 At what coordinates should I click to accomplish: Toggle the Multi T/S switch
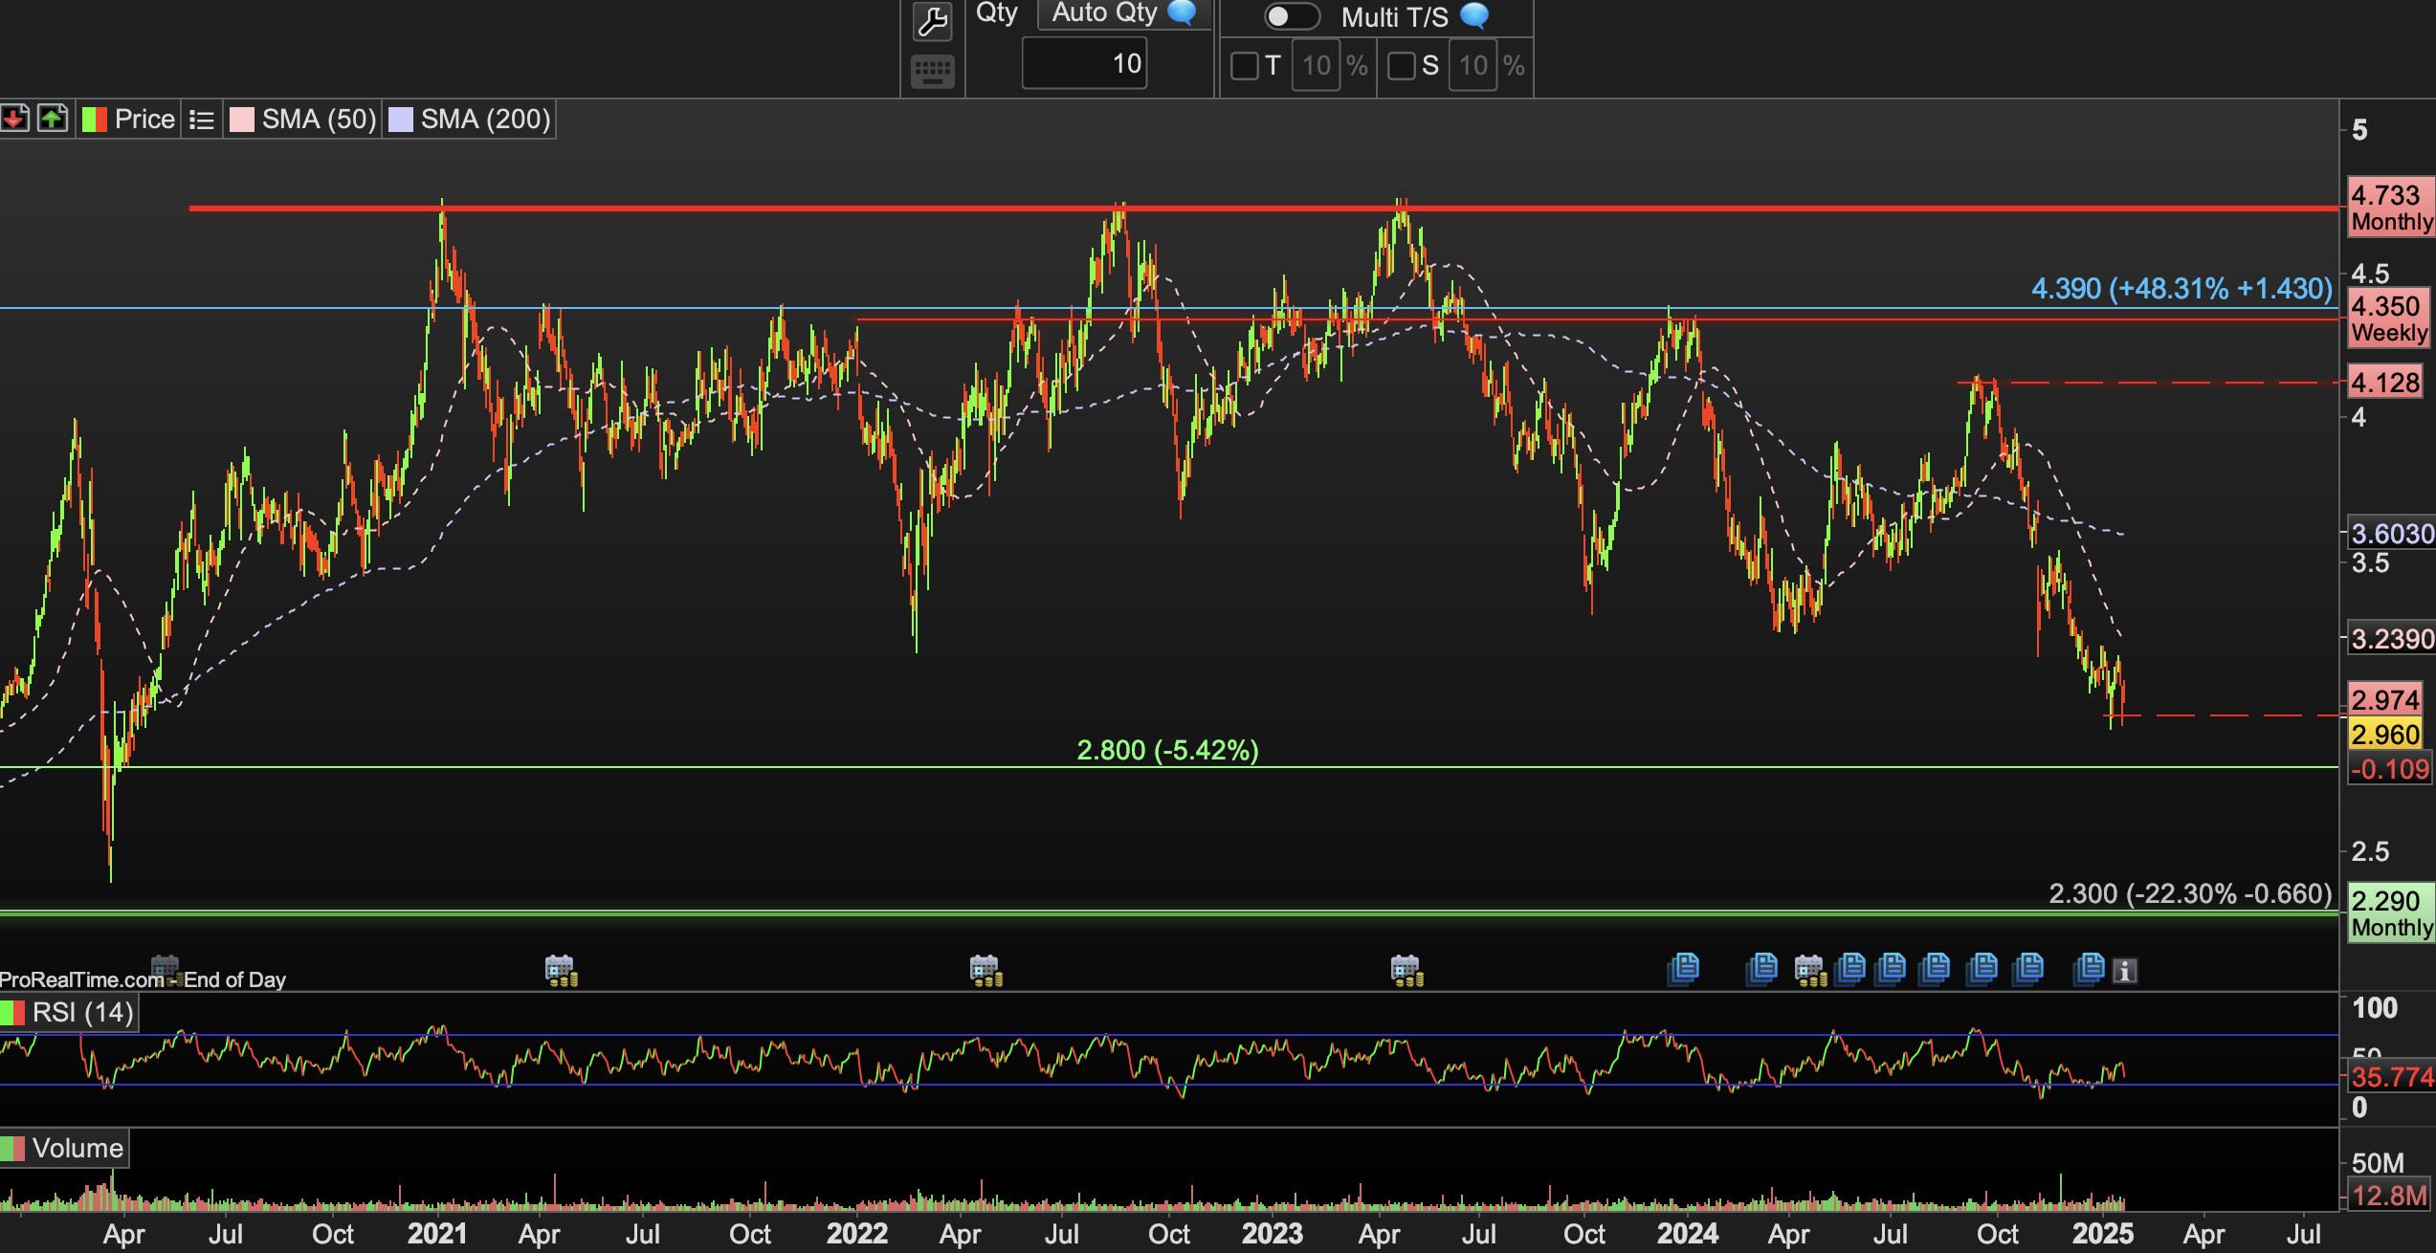coord(1291,16)
